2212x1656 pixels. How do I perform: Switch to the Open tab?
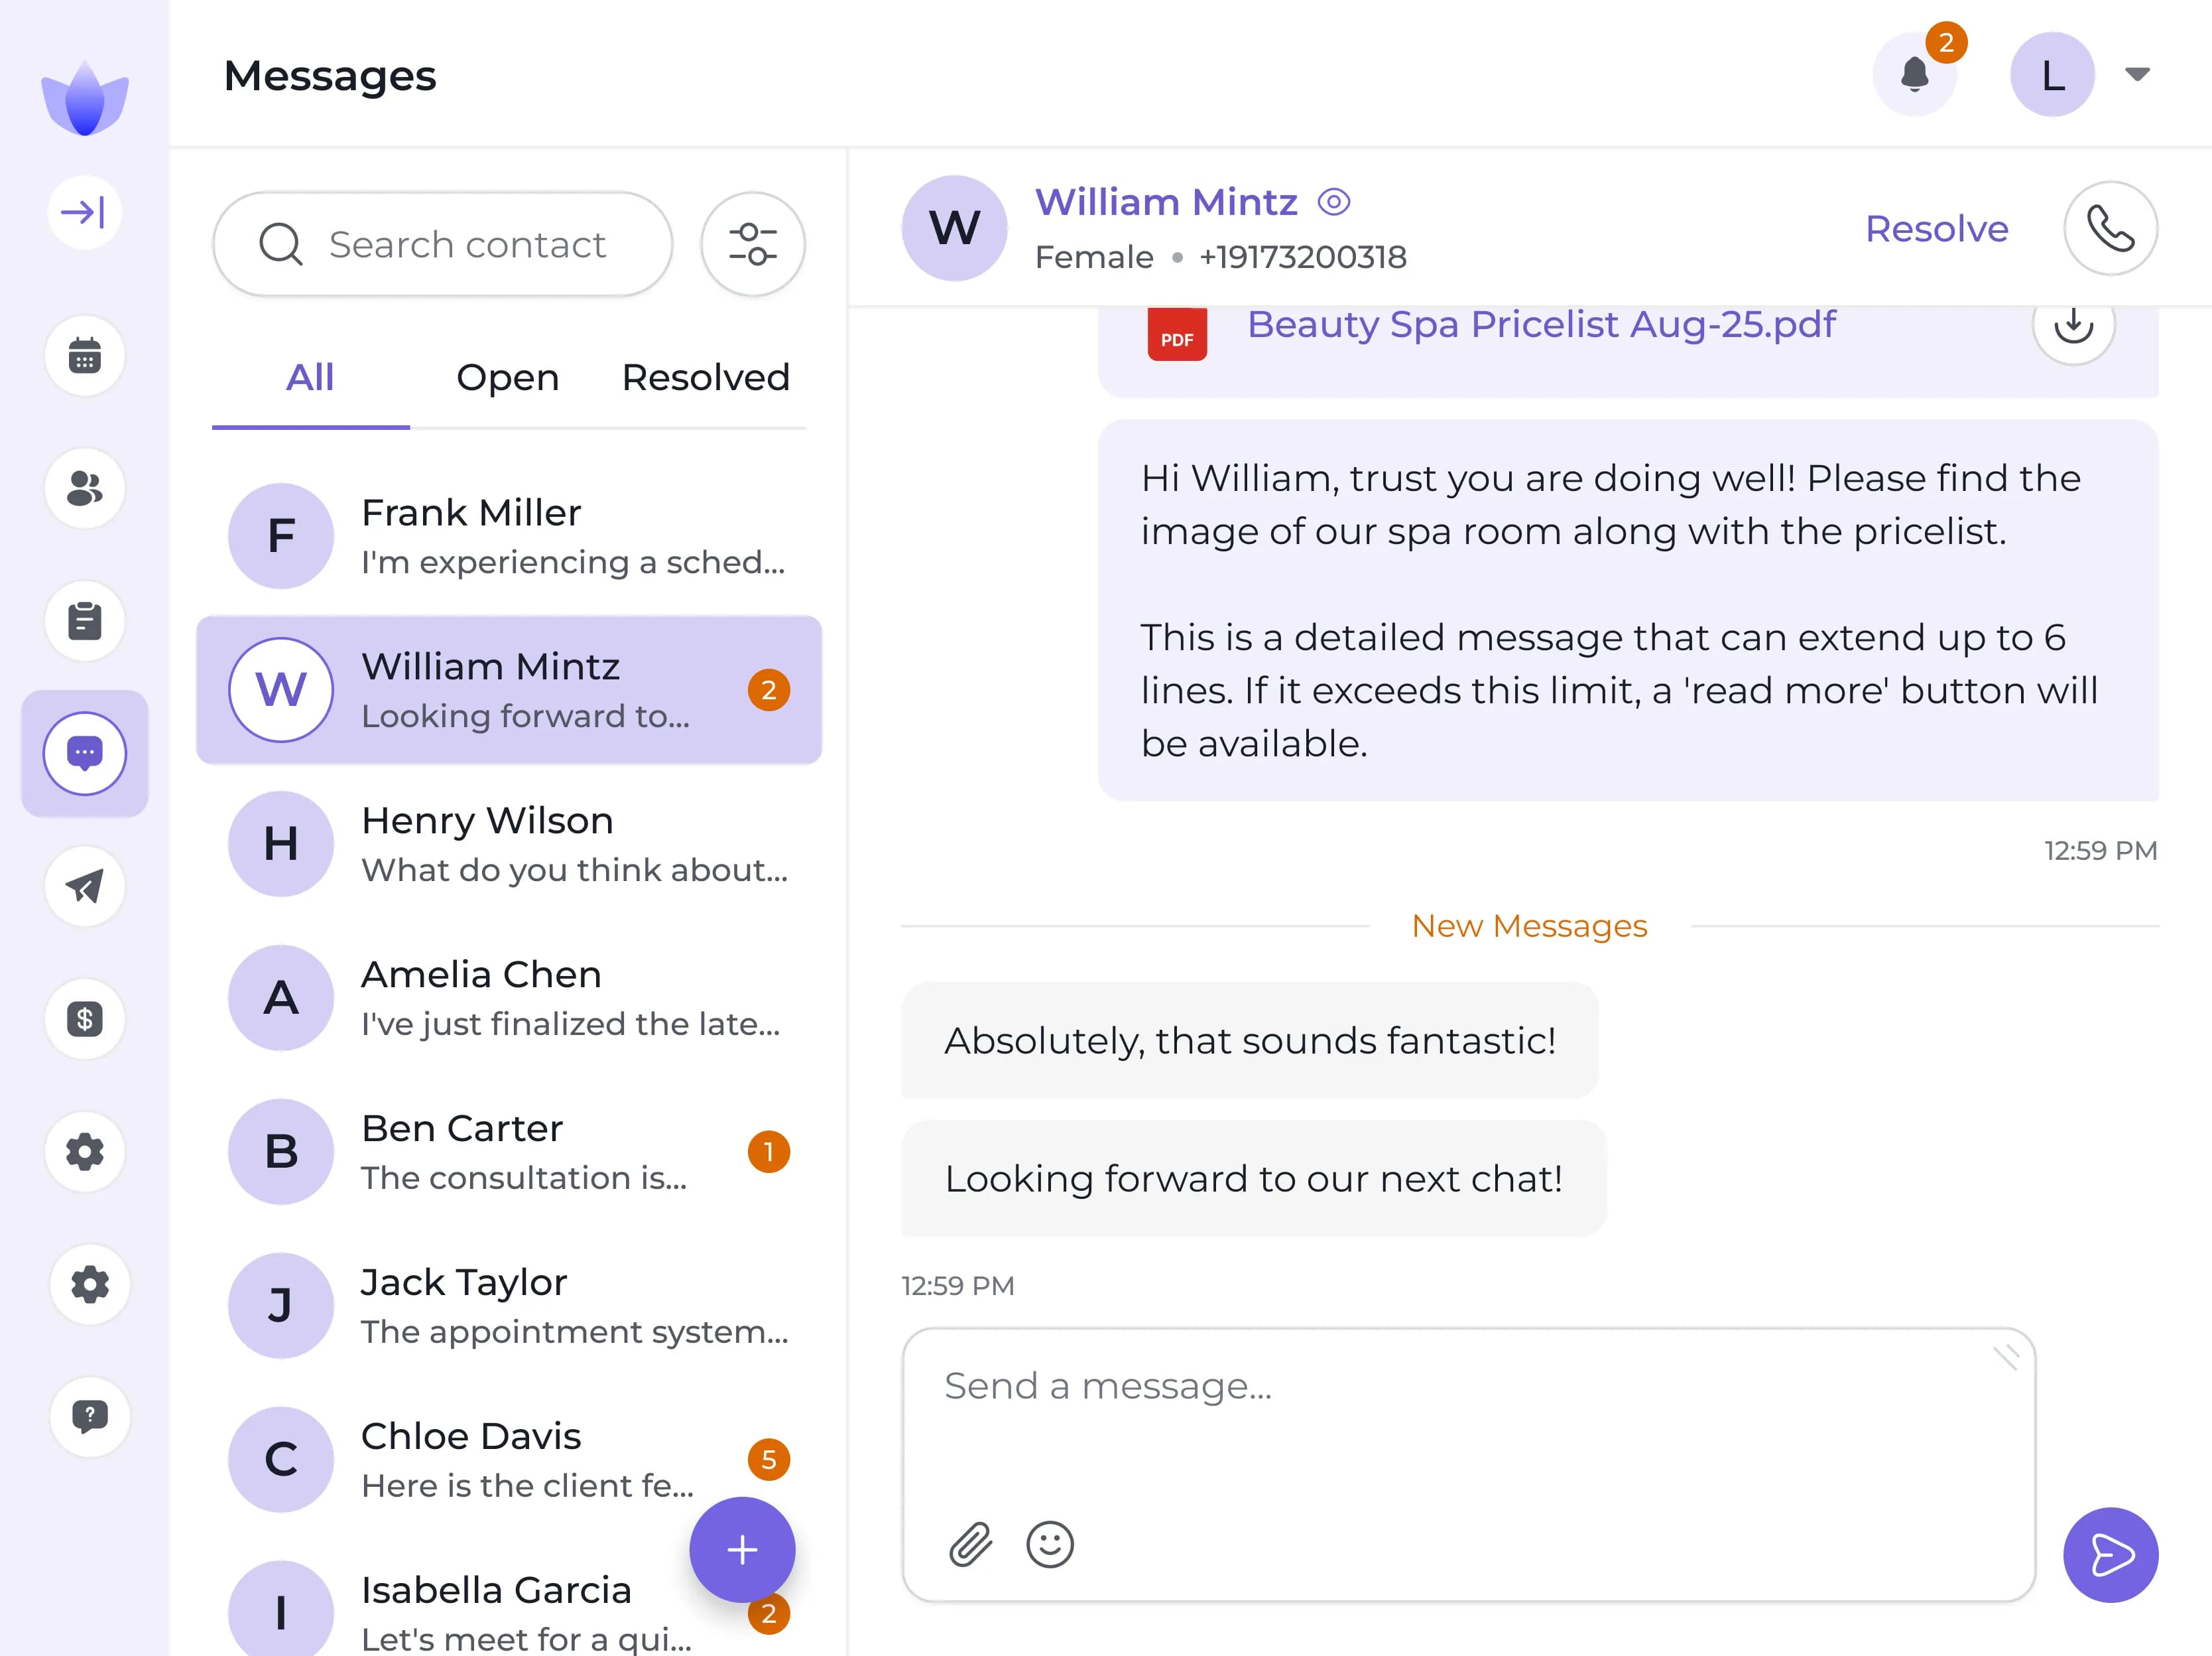click(507, 378)
